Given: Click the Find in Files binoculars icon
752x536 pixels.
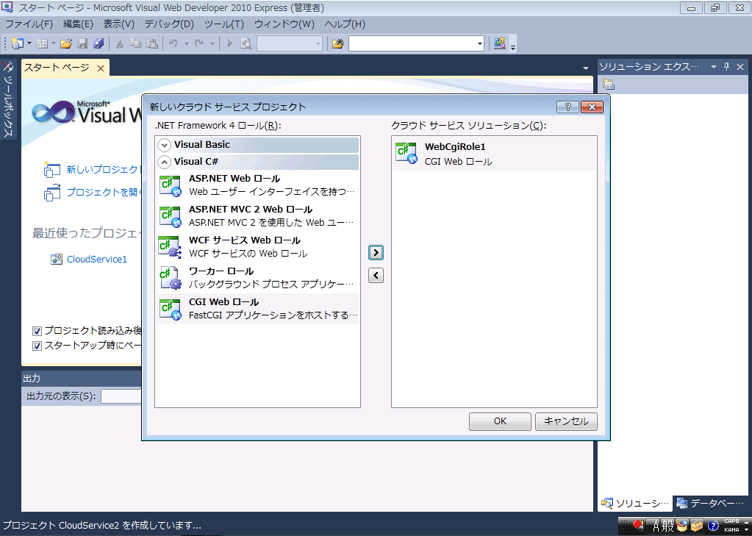Looking at the screenshot, I should (x=337, y=43).
